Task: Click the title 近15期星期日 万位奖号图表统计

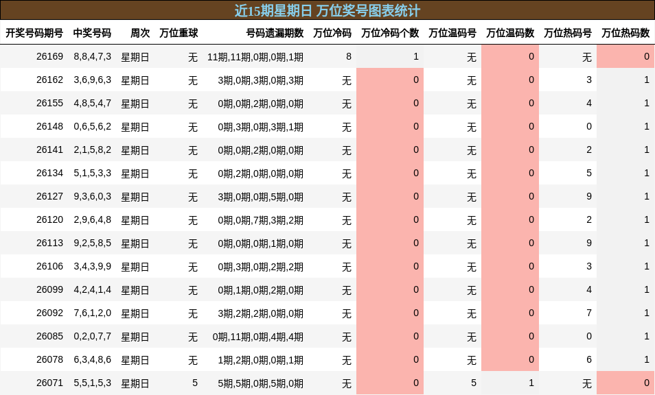Action: (327, 10)
